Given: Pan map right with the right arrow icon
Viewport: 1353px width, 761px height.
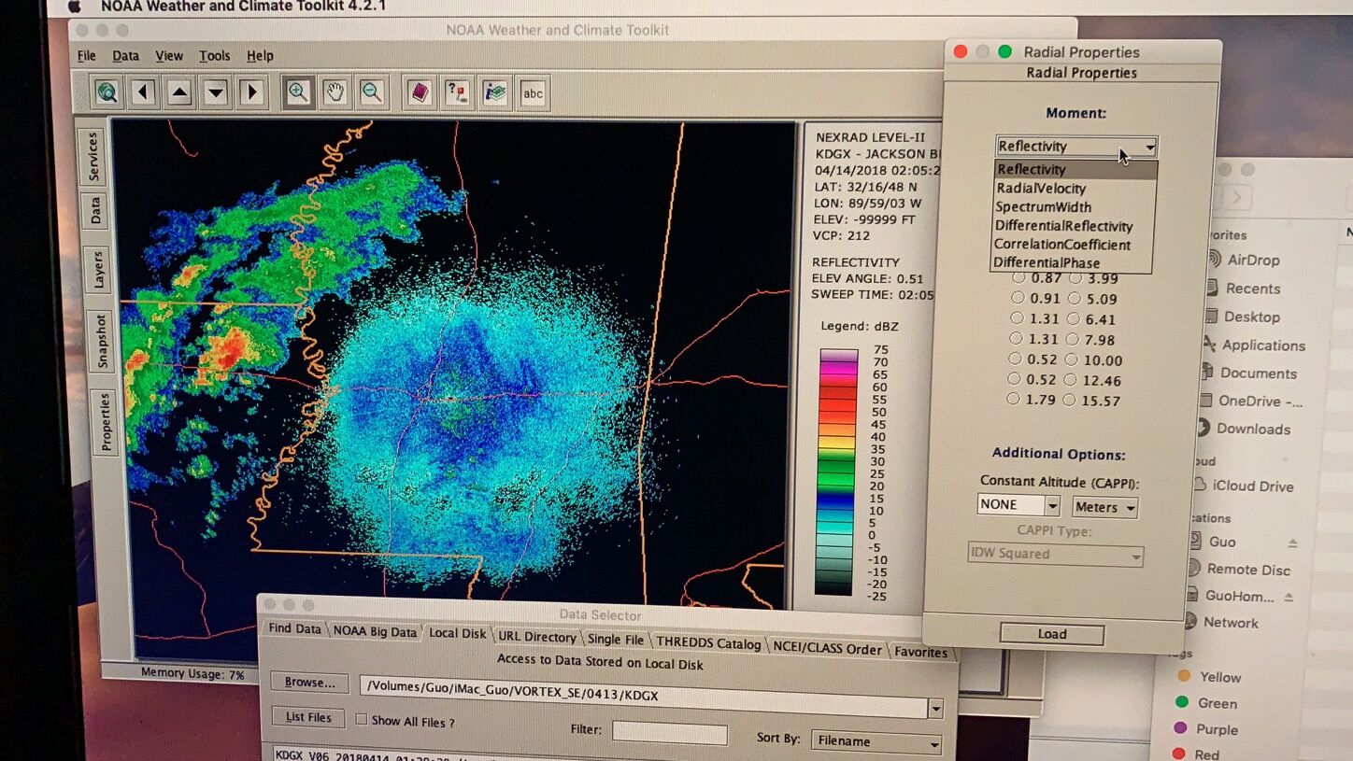Looking at the screenshot, I should (x=251, y=92).
